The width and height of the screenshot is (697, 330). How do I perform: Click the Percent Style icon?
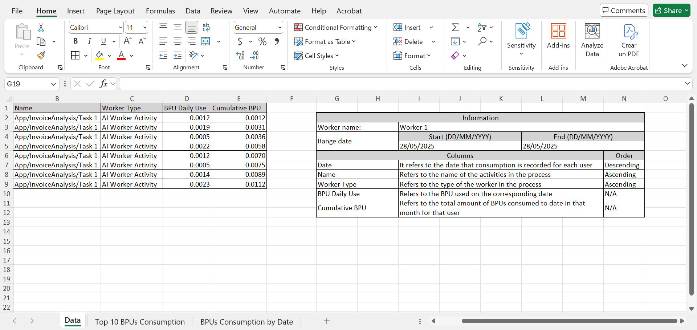(262, 41)
